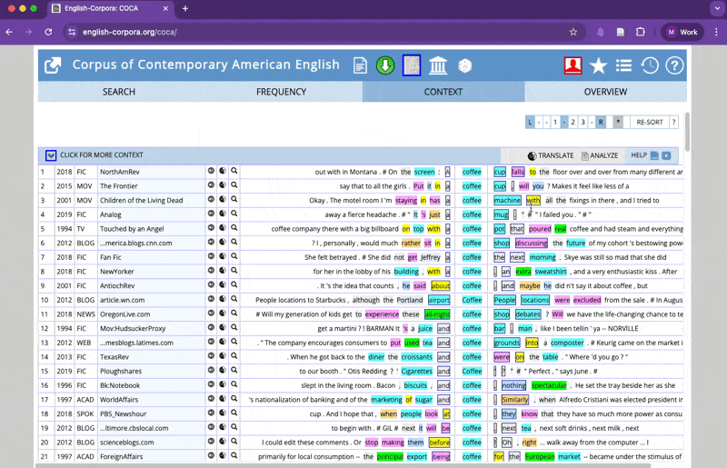Open the institution building icon
Image resolution: width=727 pixels, height=468 pixels.
click(437, 65)
